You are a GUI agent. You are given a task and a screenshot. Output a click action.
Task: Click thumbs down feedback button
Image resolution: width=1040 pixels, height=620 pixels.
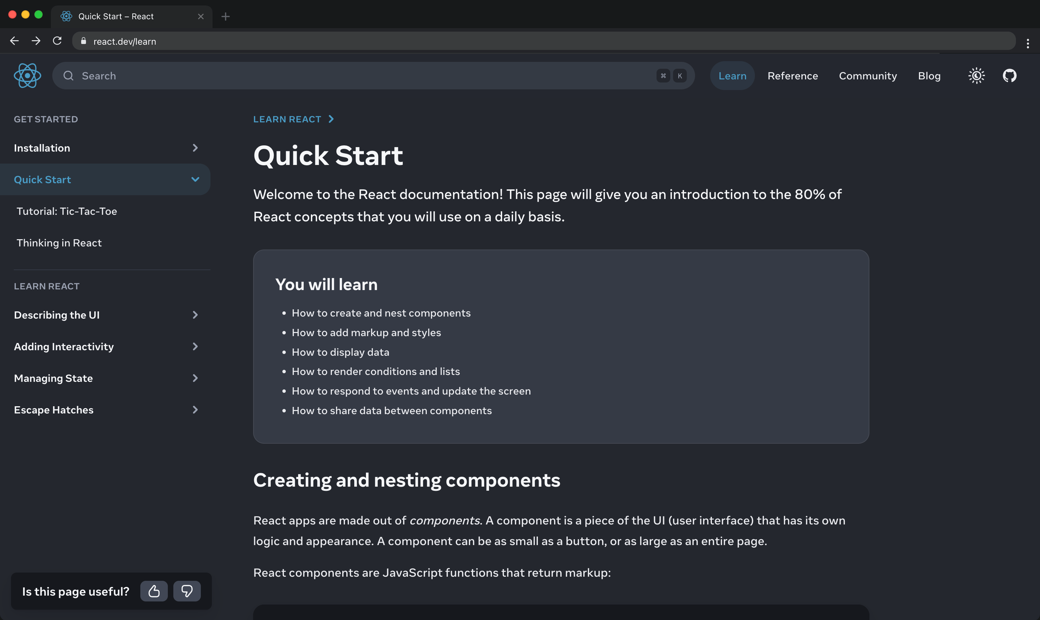187,591
